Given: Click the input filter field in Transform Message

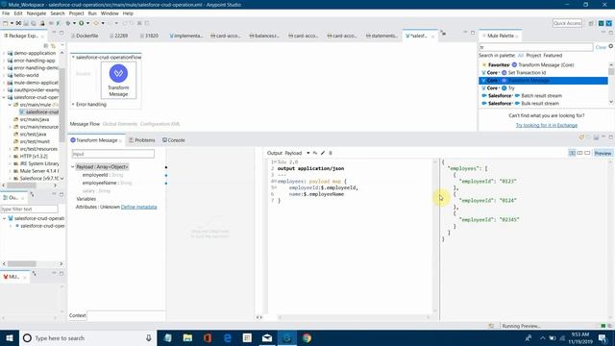Looking at the screenshot, I should [x=113, y=154].
